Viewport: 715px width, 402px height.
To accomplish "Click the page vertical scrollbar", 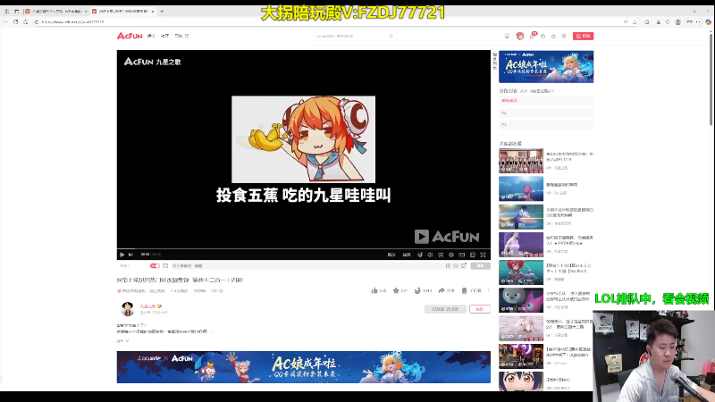I will [x=711, y=80].
